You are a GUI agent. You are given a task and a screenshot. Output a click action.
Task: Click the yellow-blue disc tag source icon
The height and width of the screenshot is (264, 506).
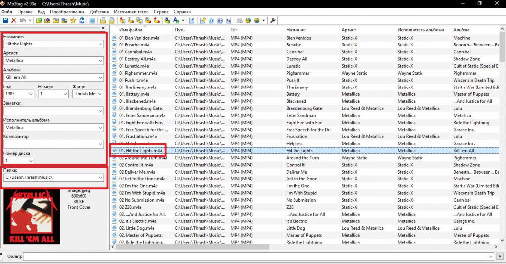click(x=257, y=20)
